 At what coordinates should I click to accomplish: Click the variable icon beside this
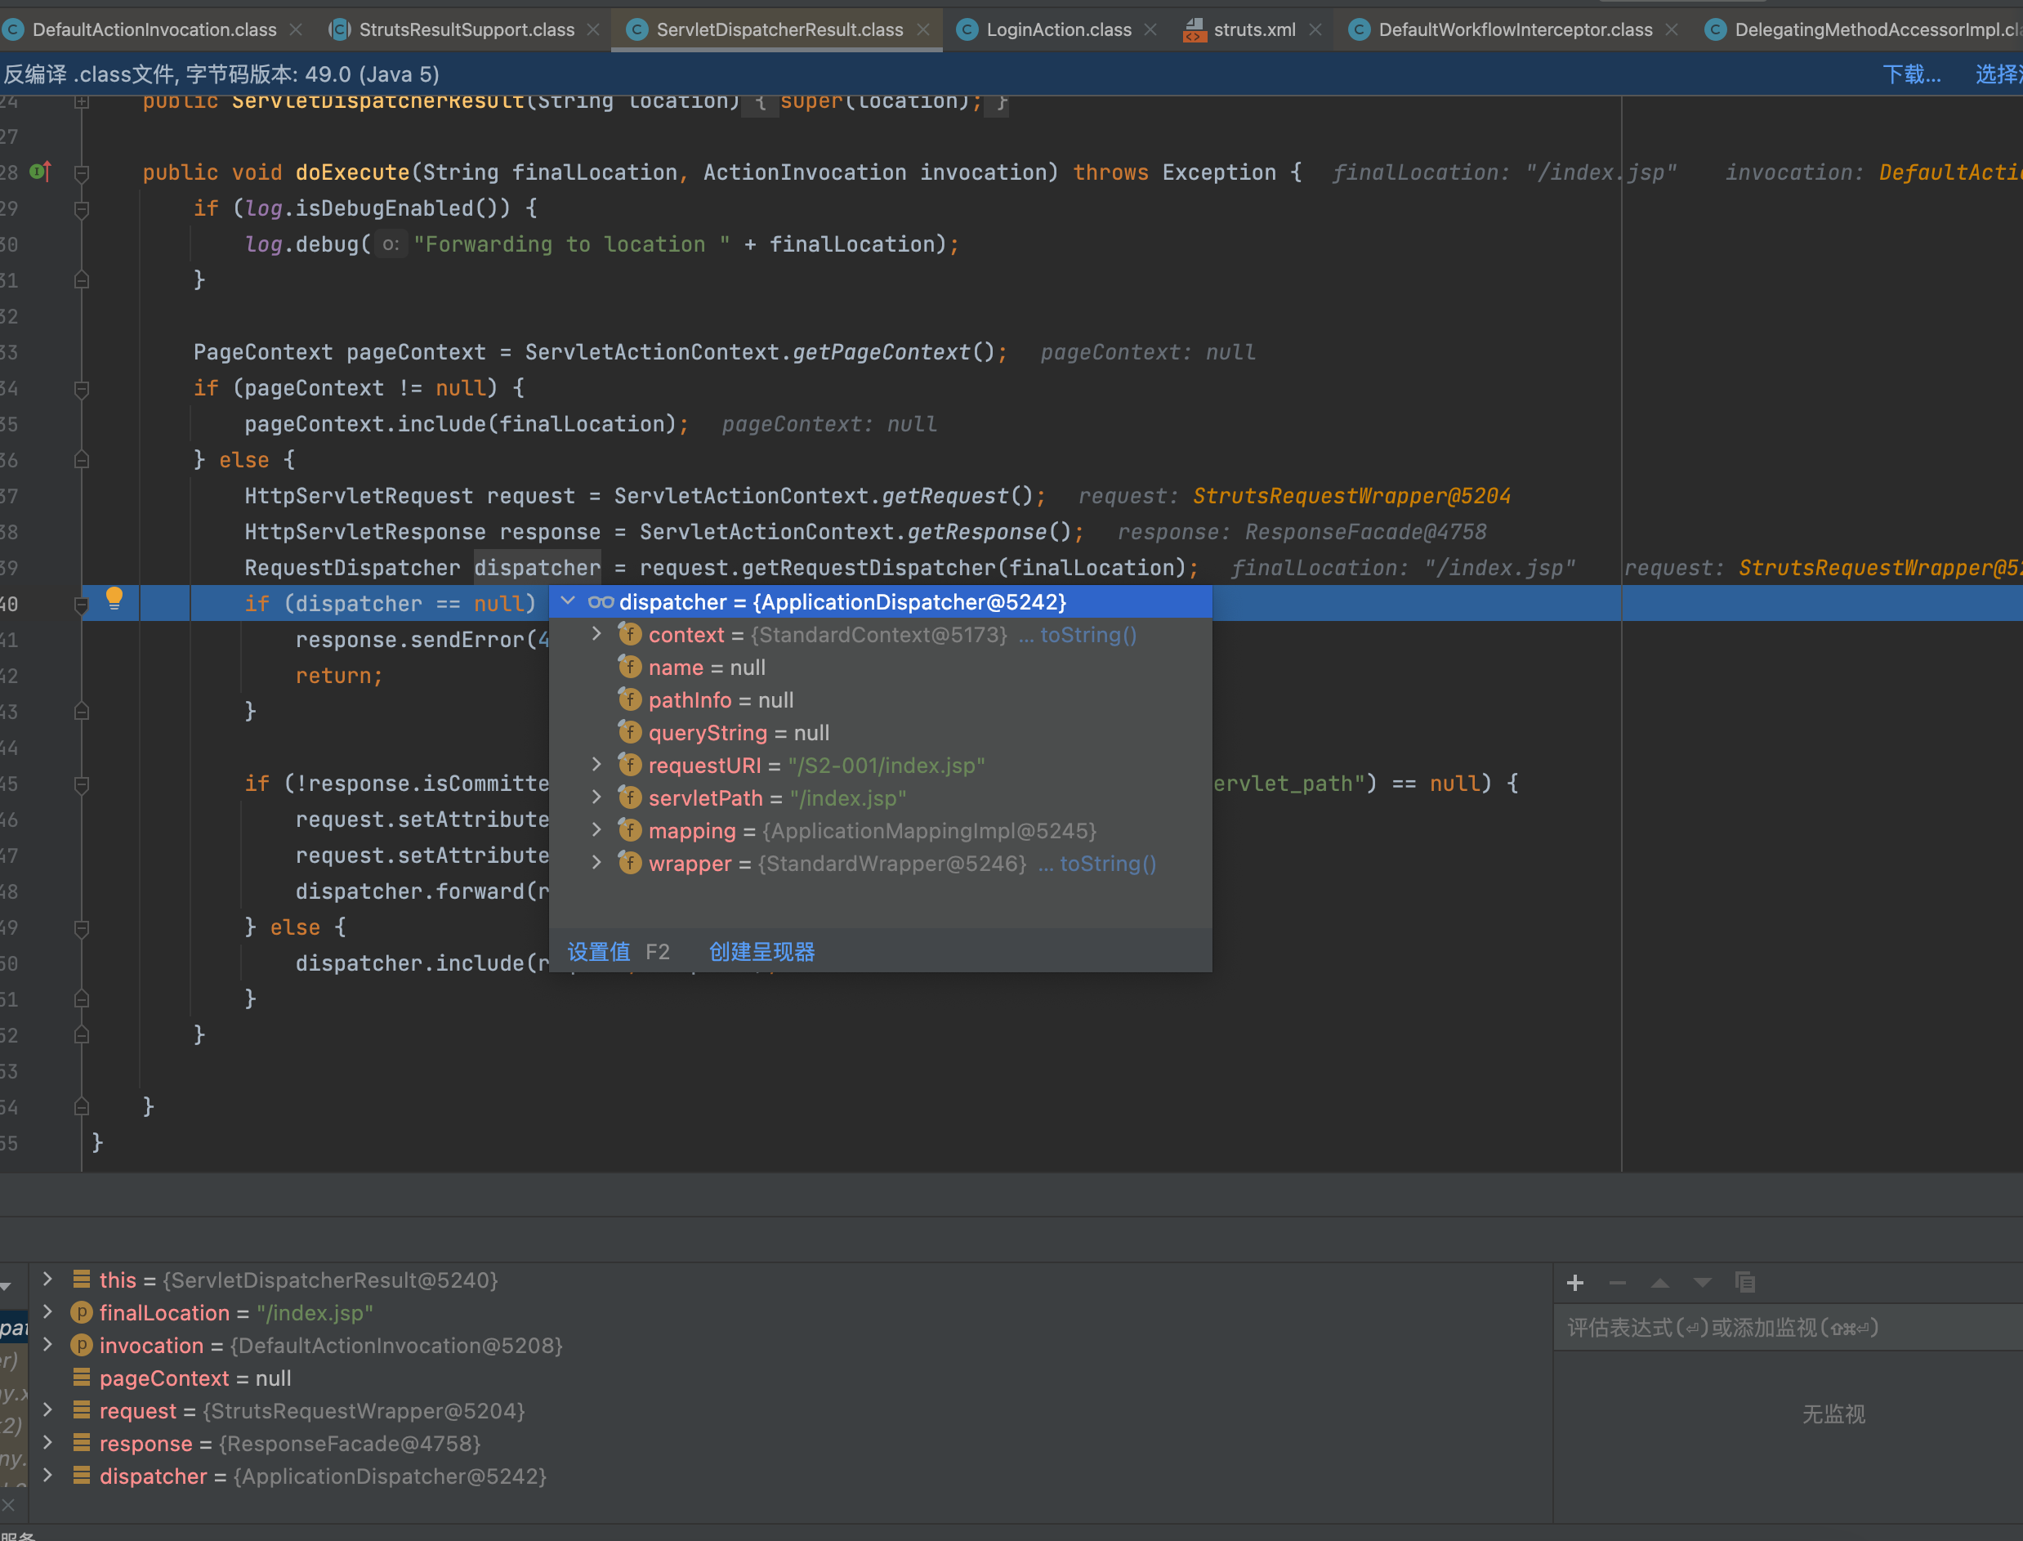(82, 1279)
